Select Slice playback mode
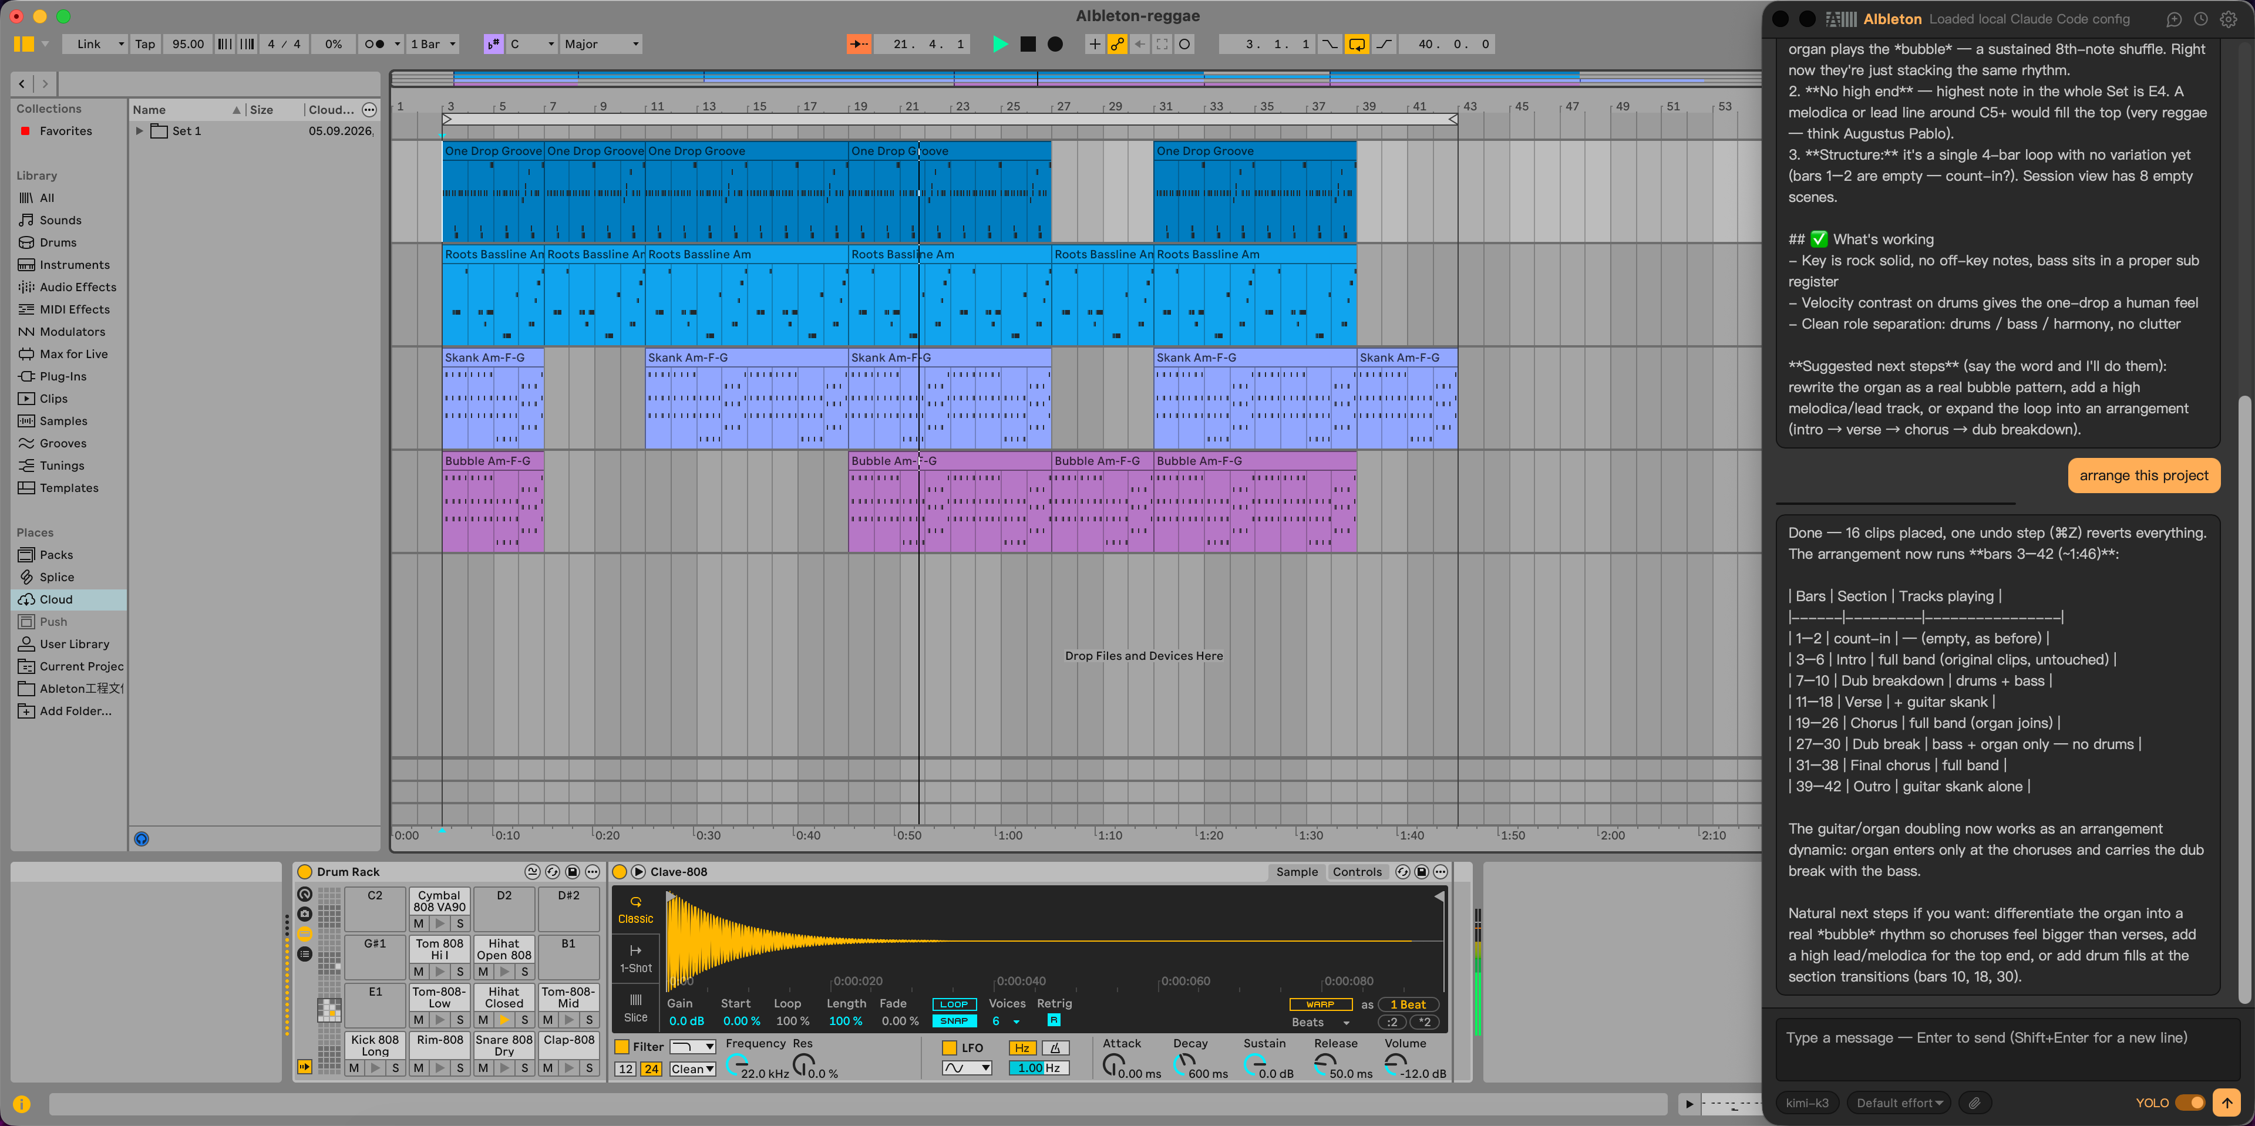2255x1126 pixels. point(635,1008)
